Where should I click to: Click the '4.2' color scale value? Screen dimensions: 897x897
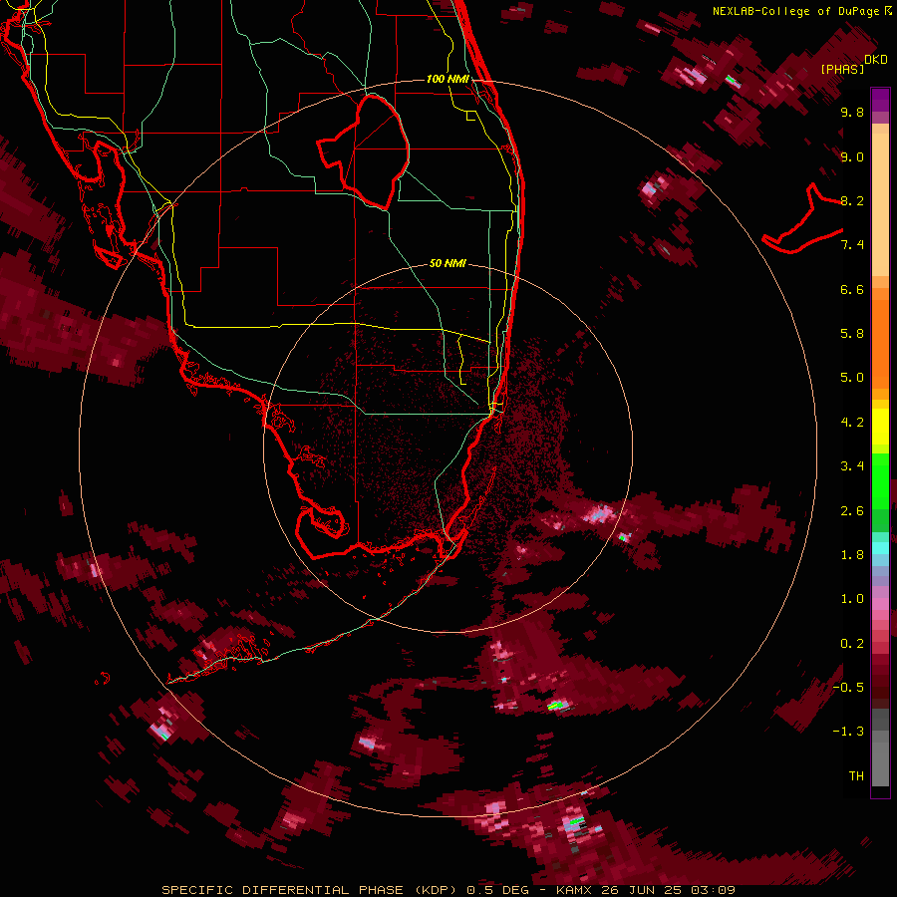point(852,423)
